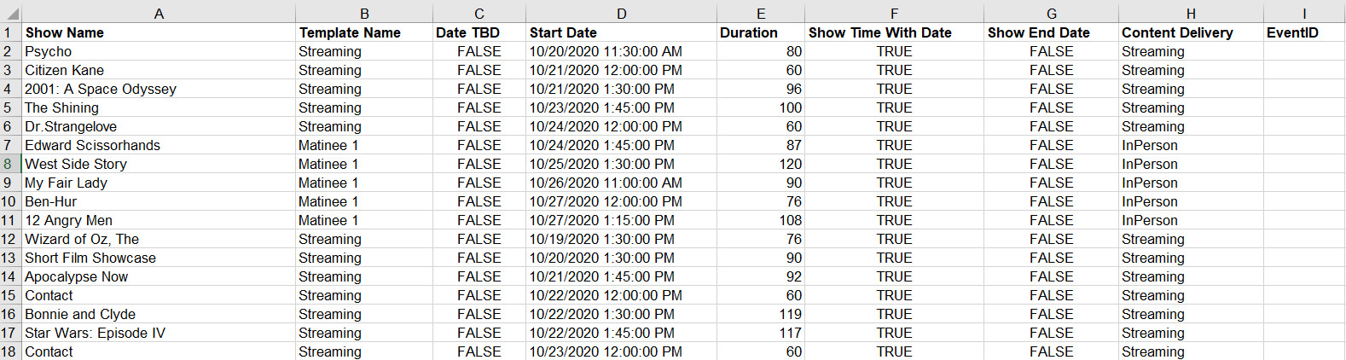Select The Shining cell
The width and height of the screenshot is (1346, 360).
coord(159,107)
